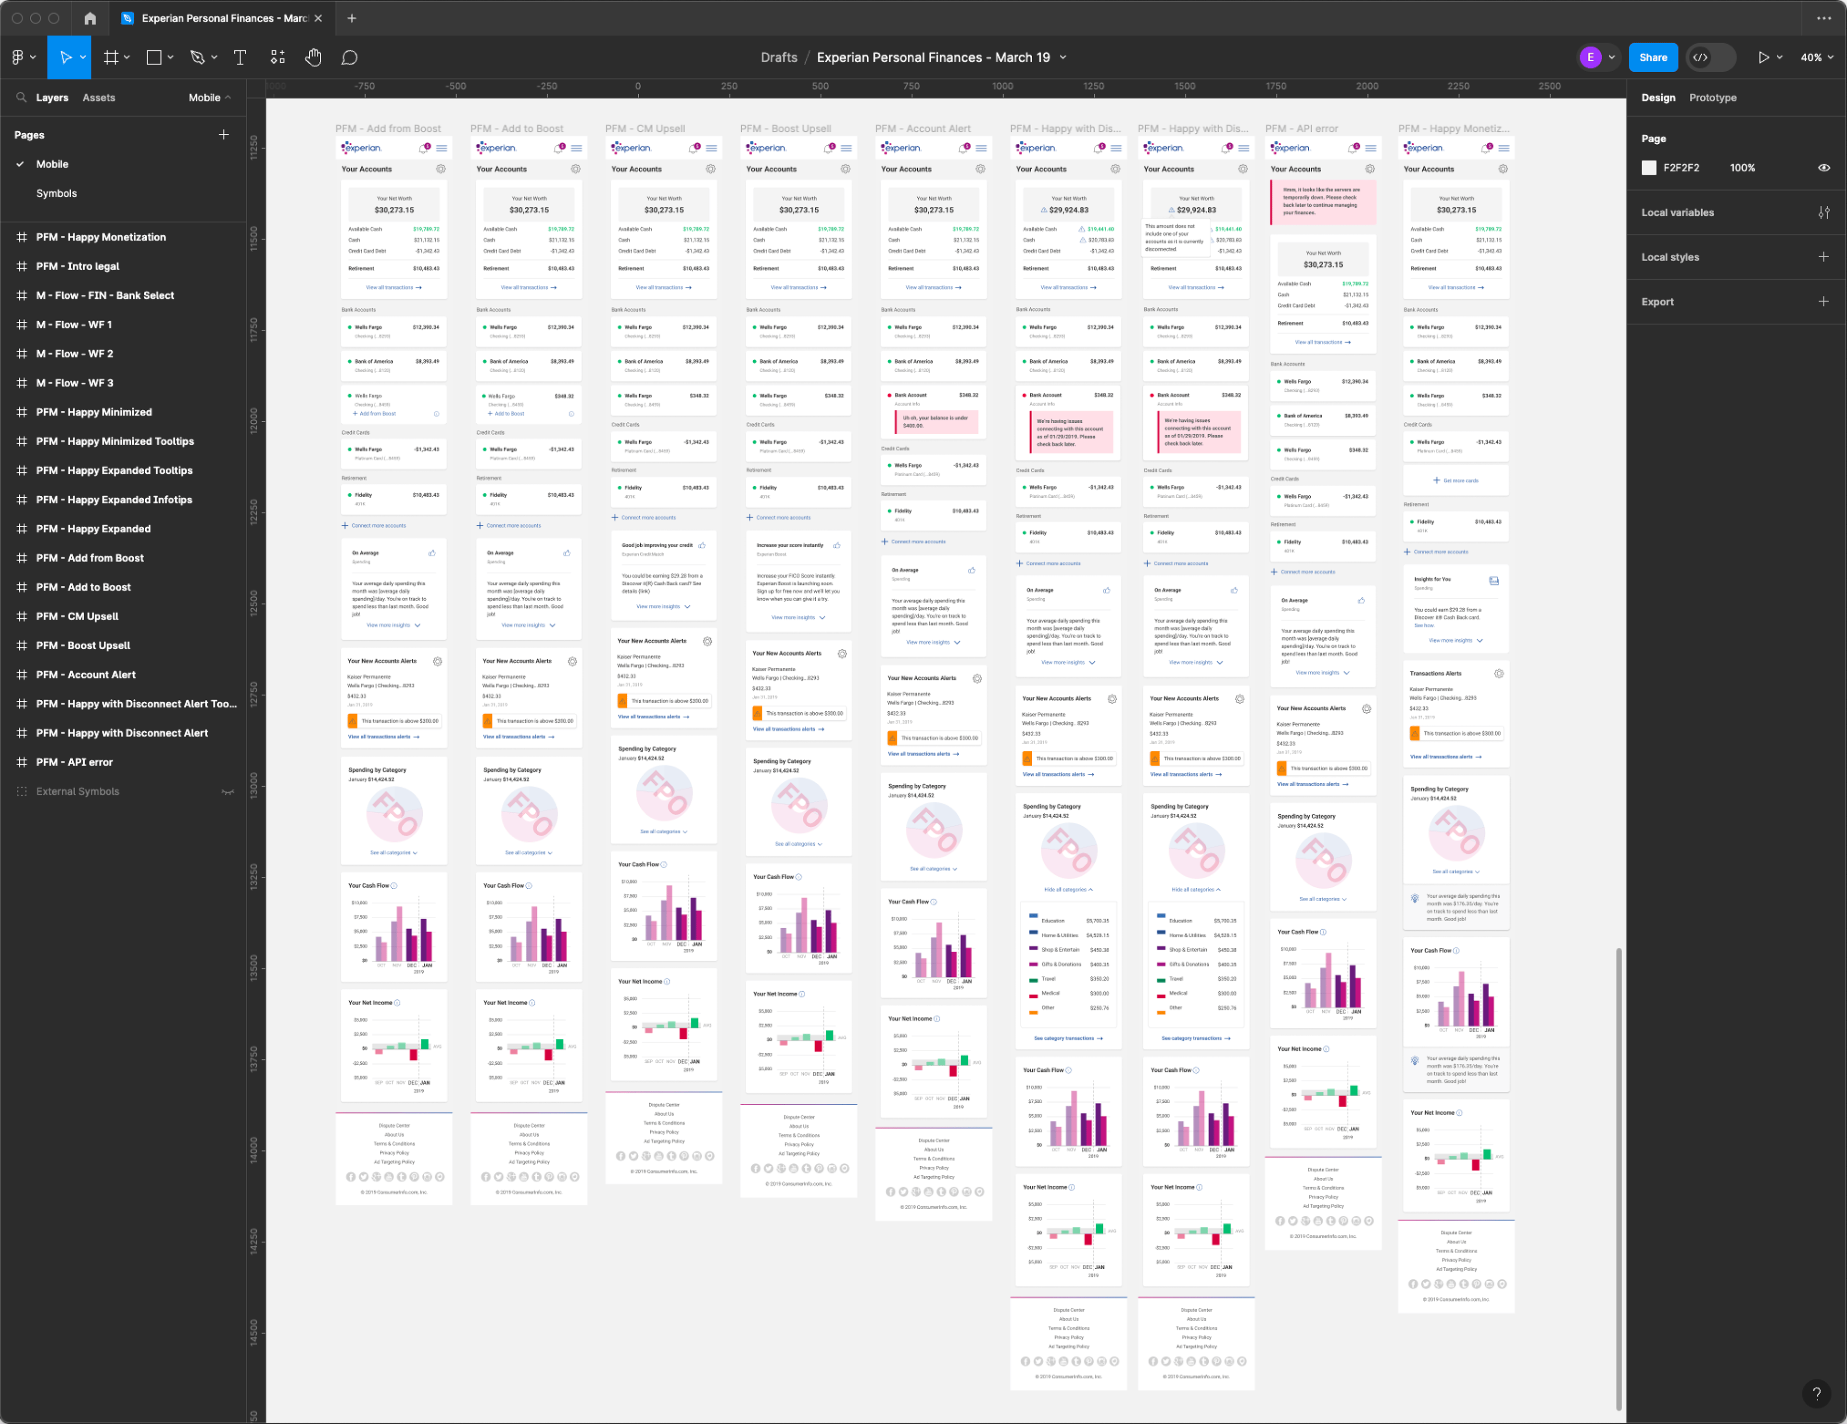Select the Text tool
The width and height of the screenshot is (1847, 1424).
[x=240, y=58]
